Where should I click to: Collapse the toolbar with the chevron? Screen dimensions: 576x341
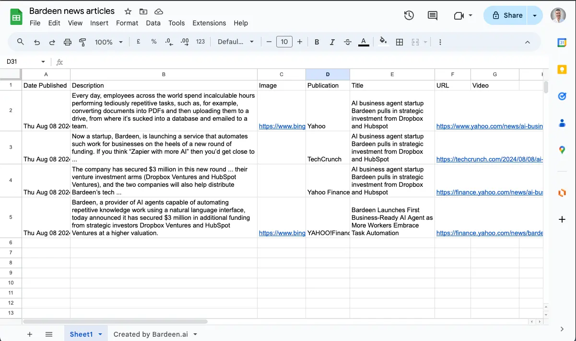[x=528, y=42]
